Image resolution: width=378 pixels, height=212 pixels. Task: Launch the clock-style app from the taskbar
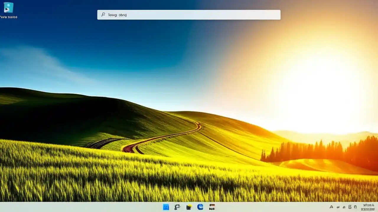click(177, 207)
